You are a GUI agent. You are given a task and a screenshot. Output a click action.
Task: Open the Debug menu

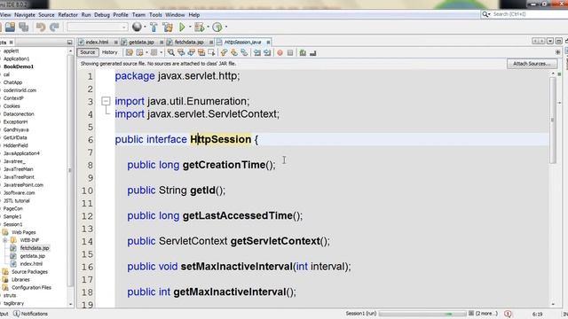102,15
